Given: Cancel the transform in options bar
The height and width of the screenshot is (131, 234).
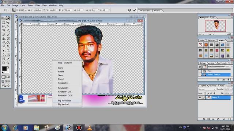Looking at the screenshot, I should coord(129,10).
